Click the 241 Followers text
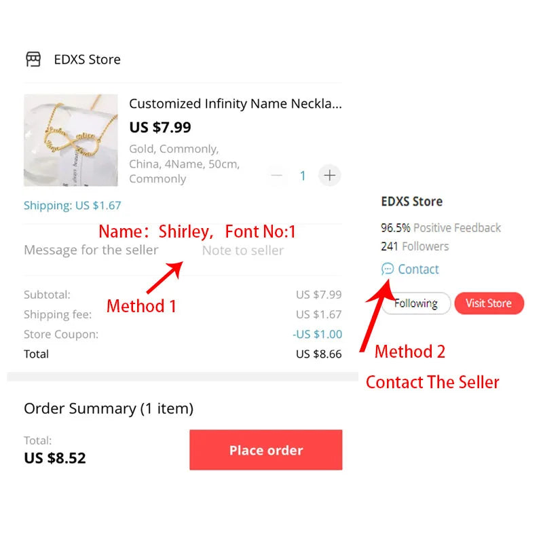543x543 pixels. (x=415, y=246)
